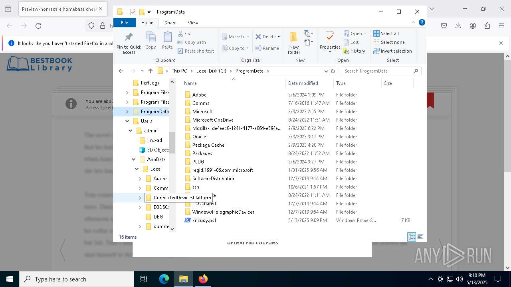Image resolution: width=511 pixels, height=287 pixels.
Task: Open Explorer Help question mark icon
Action: pos(422,23)
